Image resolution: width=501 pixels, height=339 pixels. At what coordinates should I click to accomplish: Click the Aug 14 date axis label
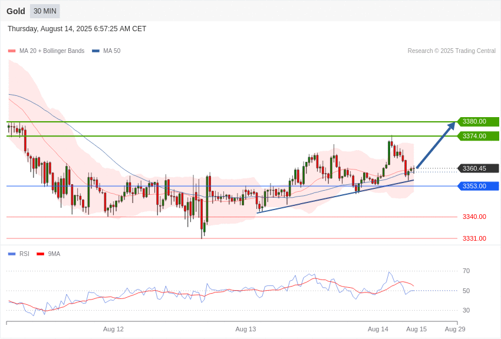(378, 329)
